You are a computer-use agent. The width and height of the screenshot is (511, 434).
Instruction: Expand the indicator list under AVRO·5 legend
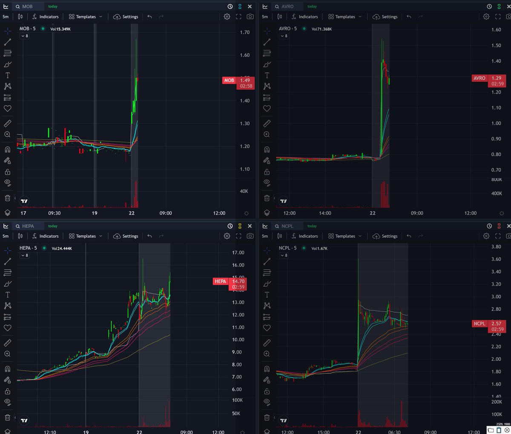pyautogui.click(x=284, y=36)
